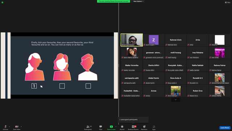232x131 pixels.
Task: Open Breakout Rooms
Action: 133,127
